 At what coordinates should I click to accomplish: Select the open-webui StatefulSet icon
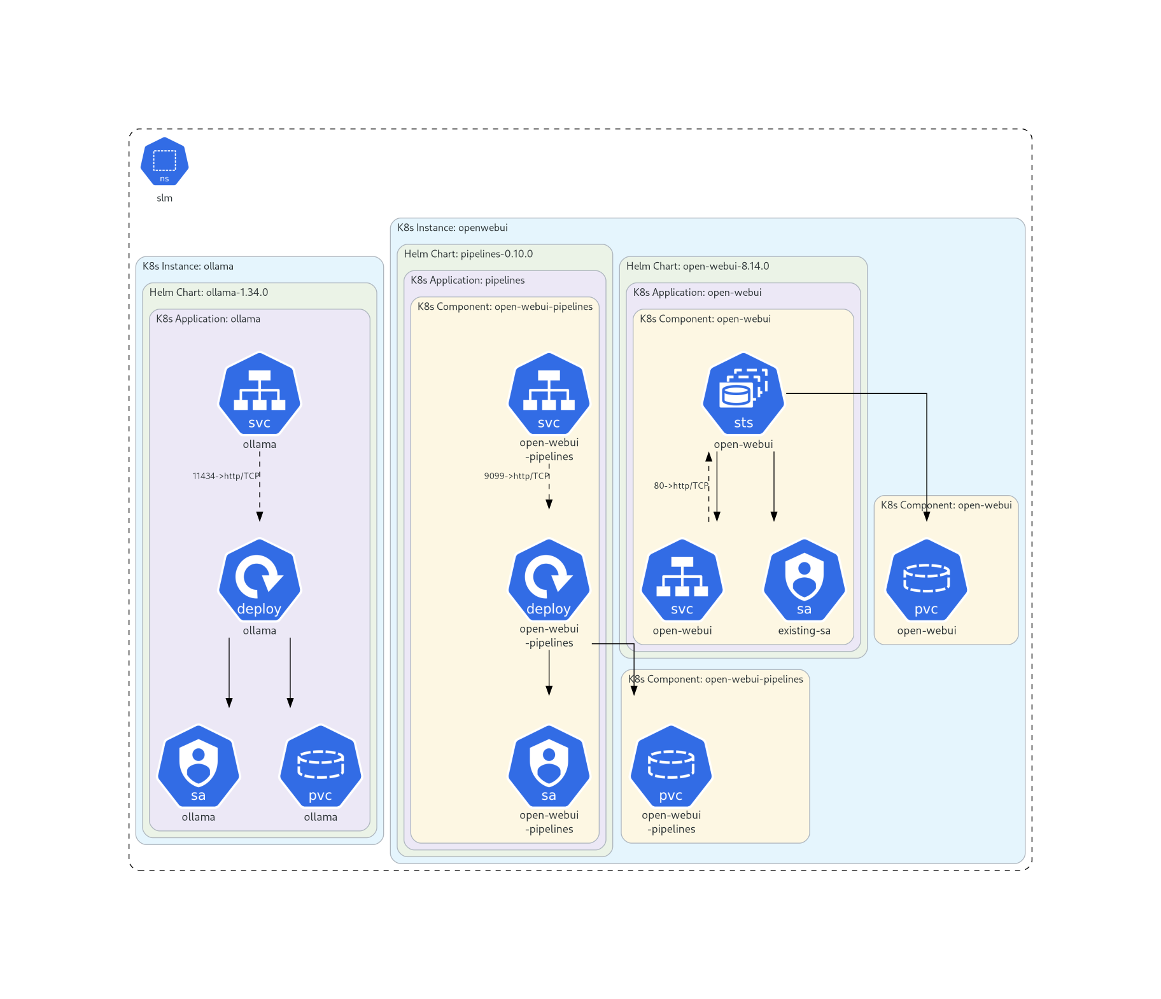pyautogui.click(x=743, y=394)
